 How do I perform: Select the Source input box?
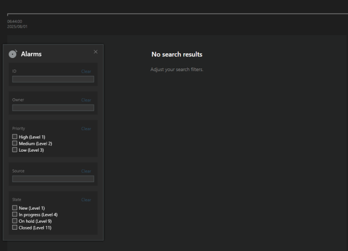coord(53,179)
